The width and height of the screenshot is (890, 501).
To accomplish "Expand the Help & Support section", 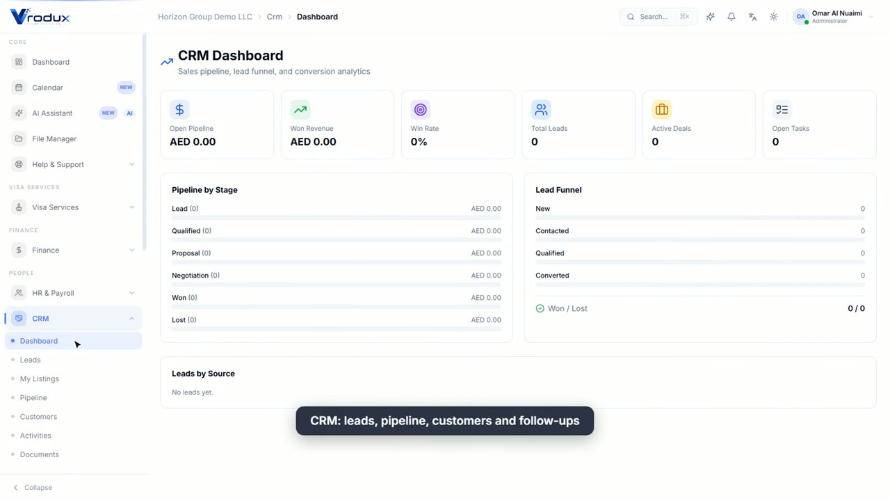I will pyautogui.click(x=74, y=164).
